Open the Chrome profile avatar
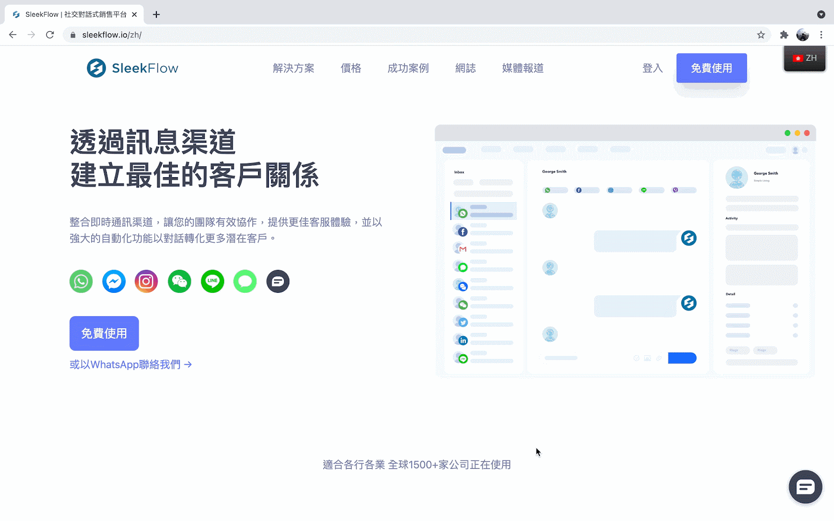834x521 pixels. pyautogui.click(x=803, y=35)
